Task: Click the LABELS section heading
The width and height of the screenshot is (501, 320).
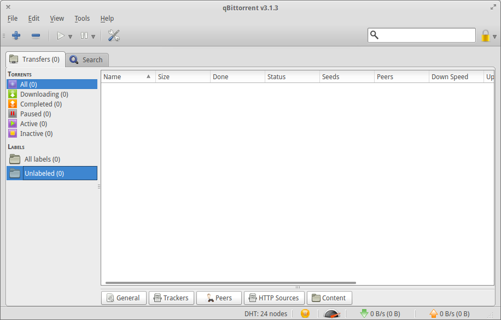Action: coord(16,147)
